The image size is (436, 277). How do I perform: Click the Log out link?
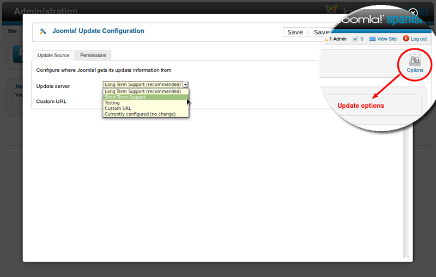click(x=419, y=39)
